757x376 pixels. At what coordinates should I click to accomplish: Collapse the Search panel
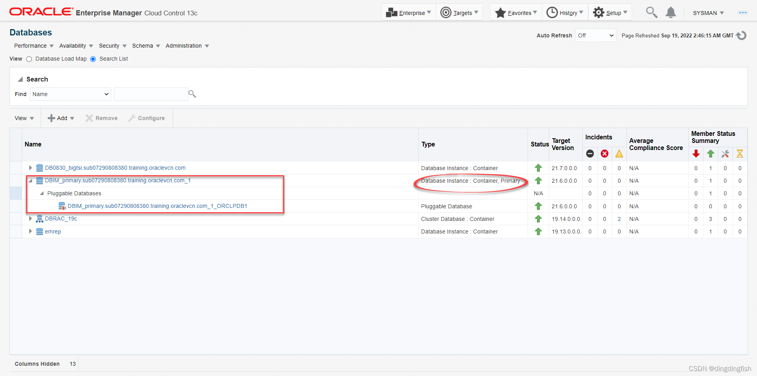coord(20,79)
